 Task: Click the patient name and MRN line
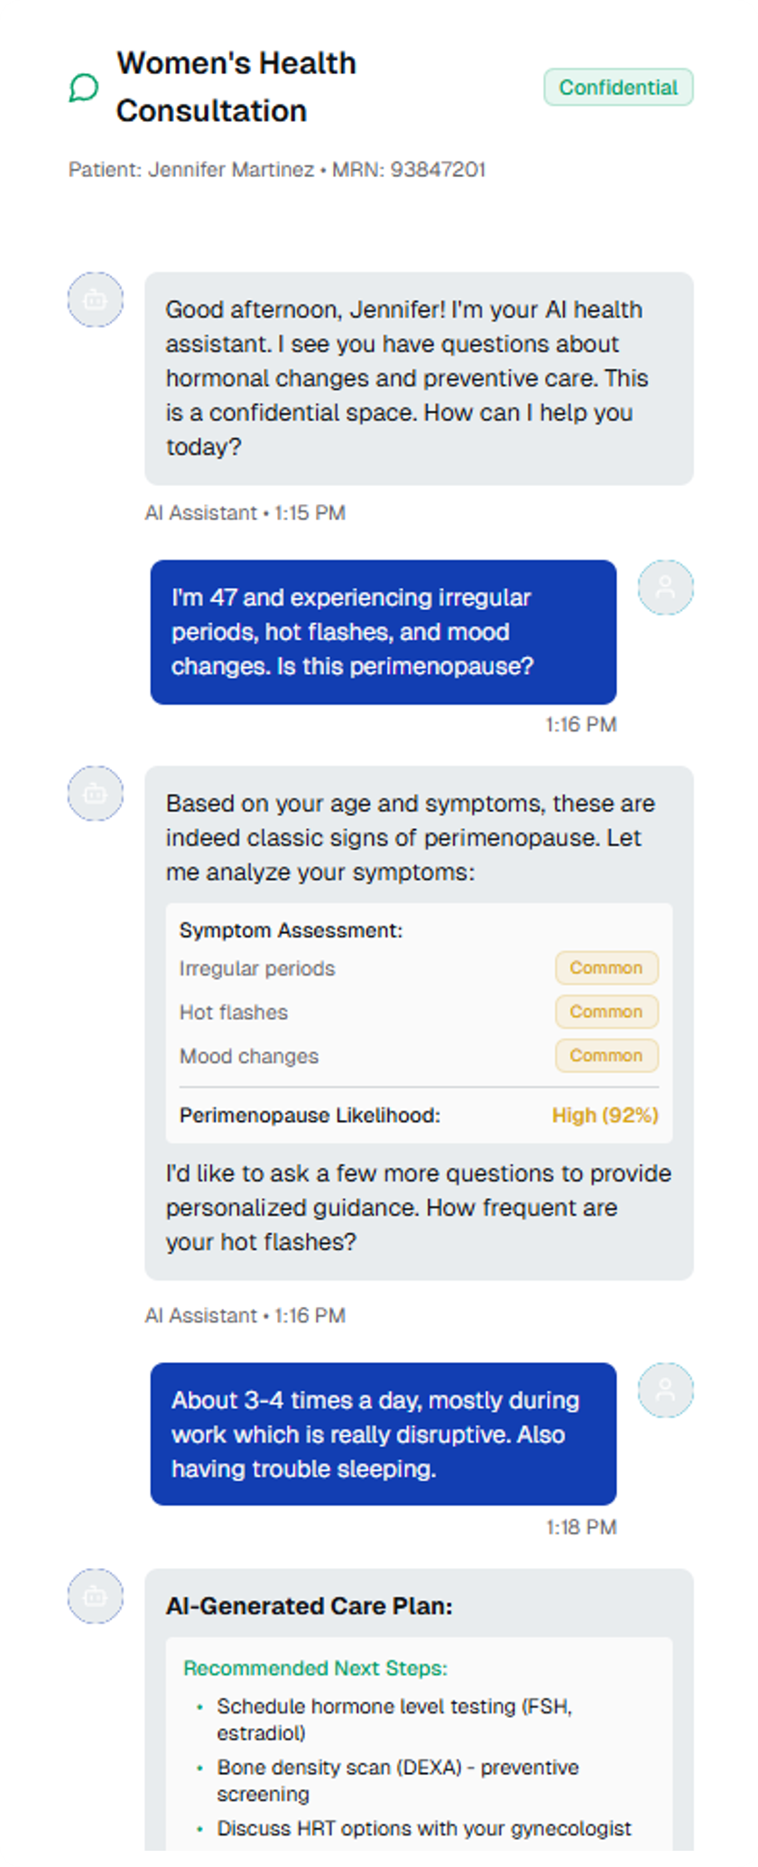coord(277,170)
